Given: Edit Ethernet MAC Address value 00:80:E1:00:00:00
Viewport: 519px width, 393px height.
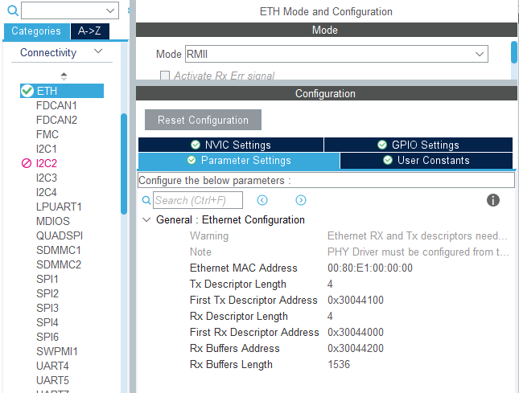Looking at the screenshot, I should click(370, 268).
